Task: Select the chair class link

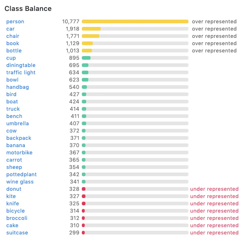Action: click(x=12, y=36)
